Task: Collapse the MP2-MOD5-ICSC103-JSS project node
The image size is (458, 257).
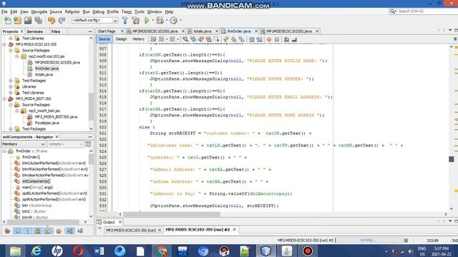Action: click(x=4, y=44)
